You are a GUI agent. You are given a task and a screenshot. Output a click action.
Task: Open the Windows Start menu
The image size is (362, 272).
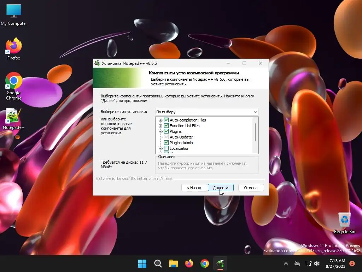click(142, 263)
